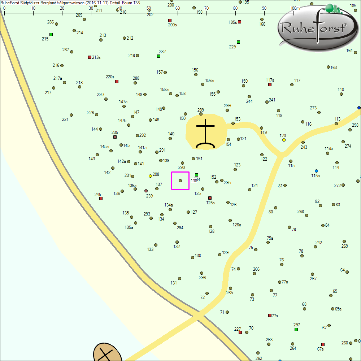Select the red square marker 245
The height and width of the screenshot is (361, 361).
101,199
